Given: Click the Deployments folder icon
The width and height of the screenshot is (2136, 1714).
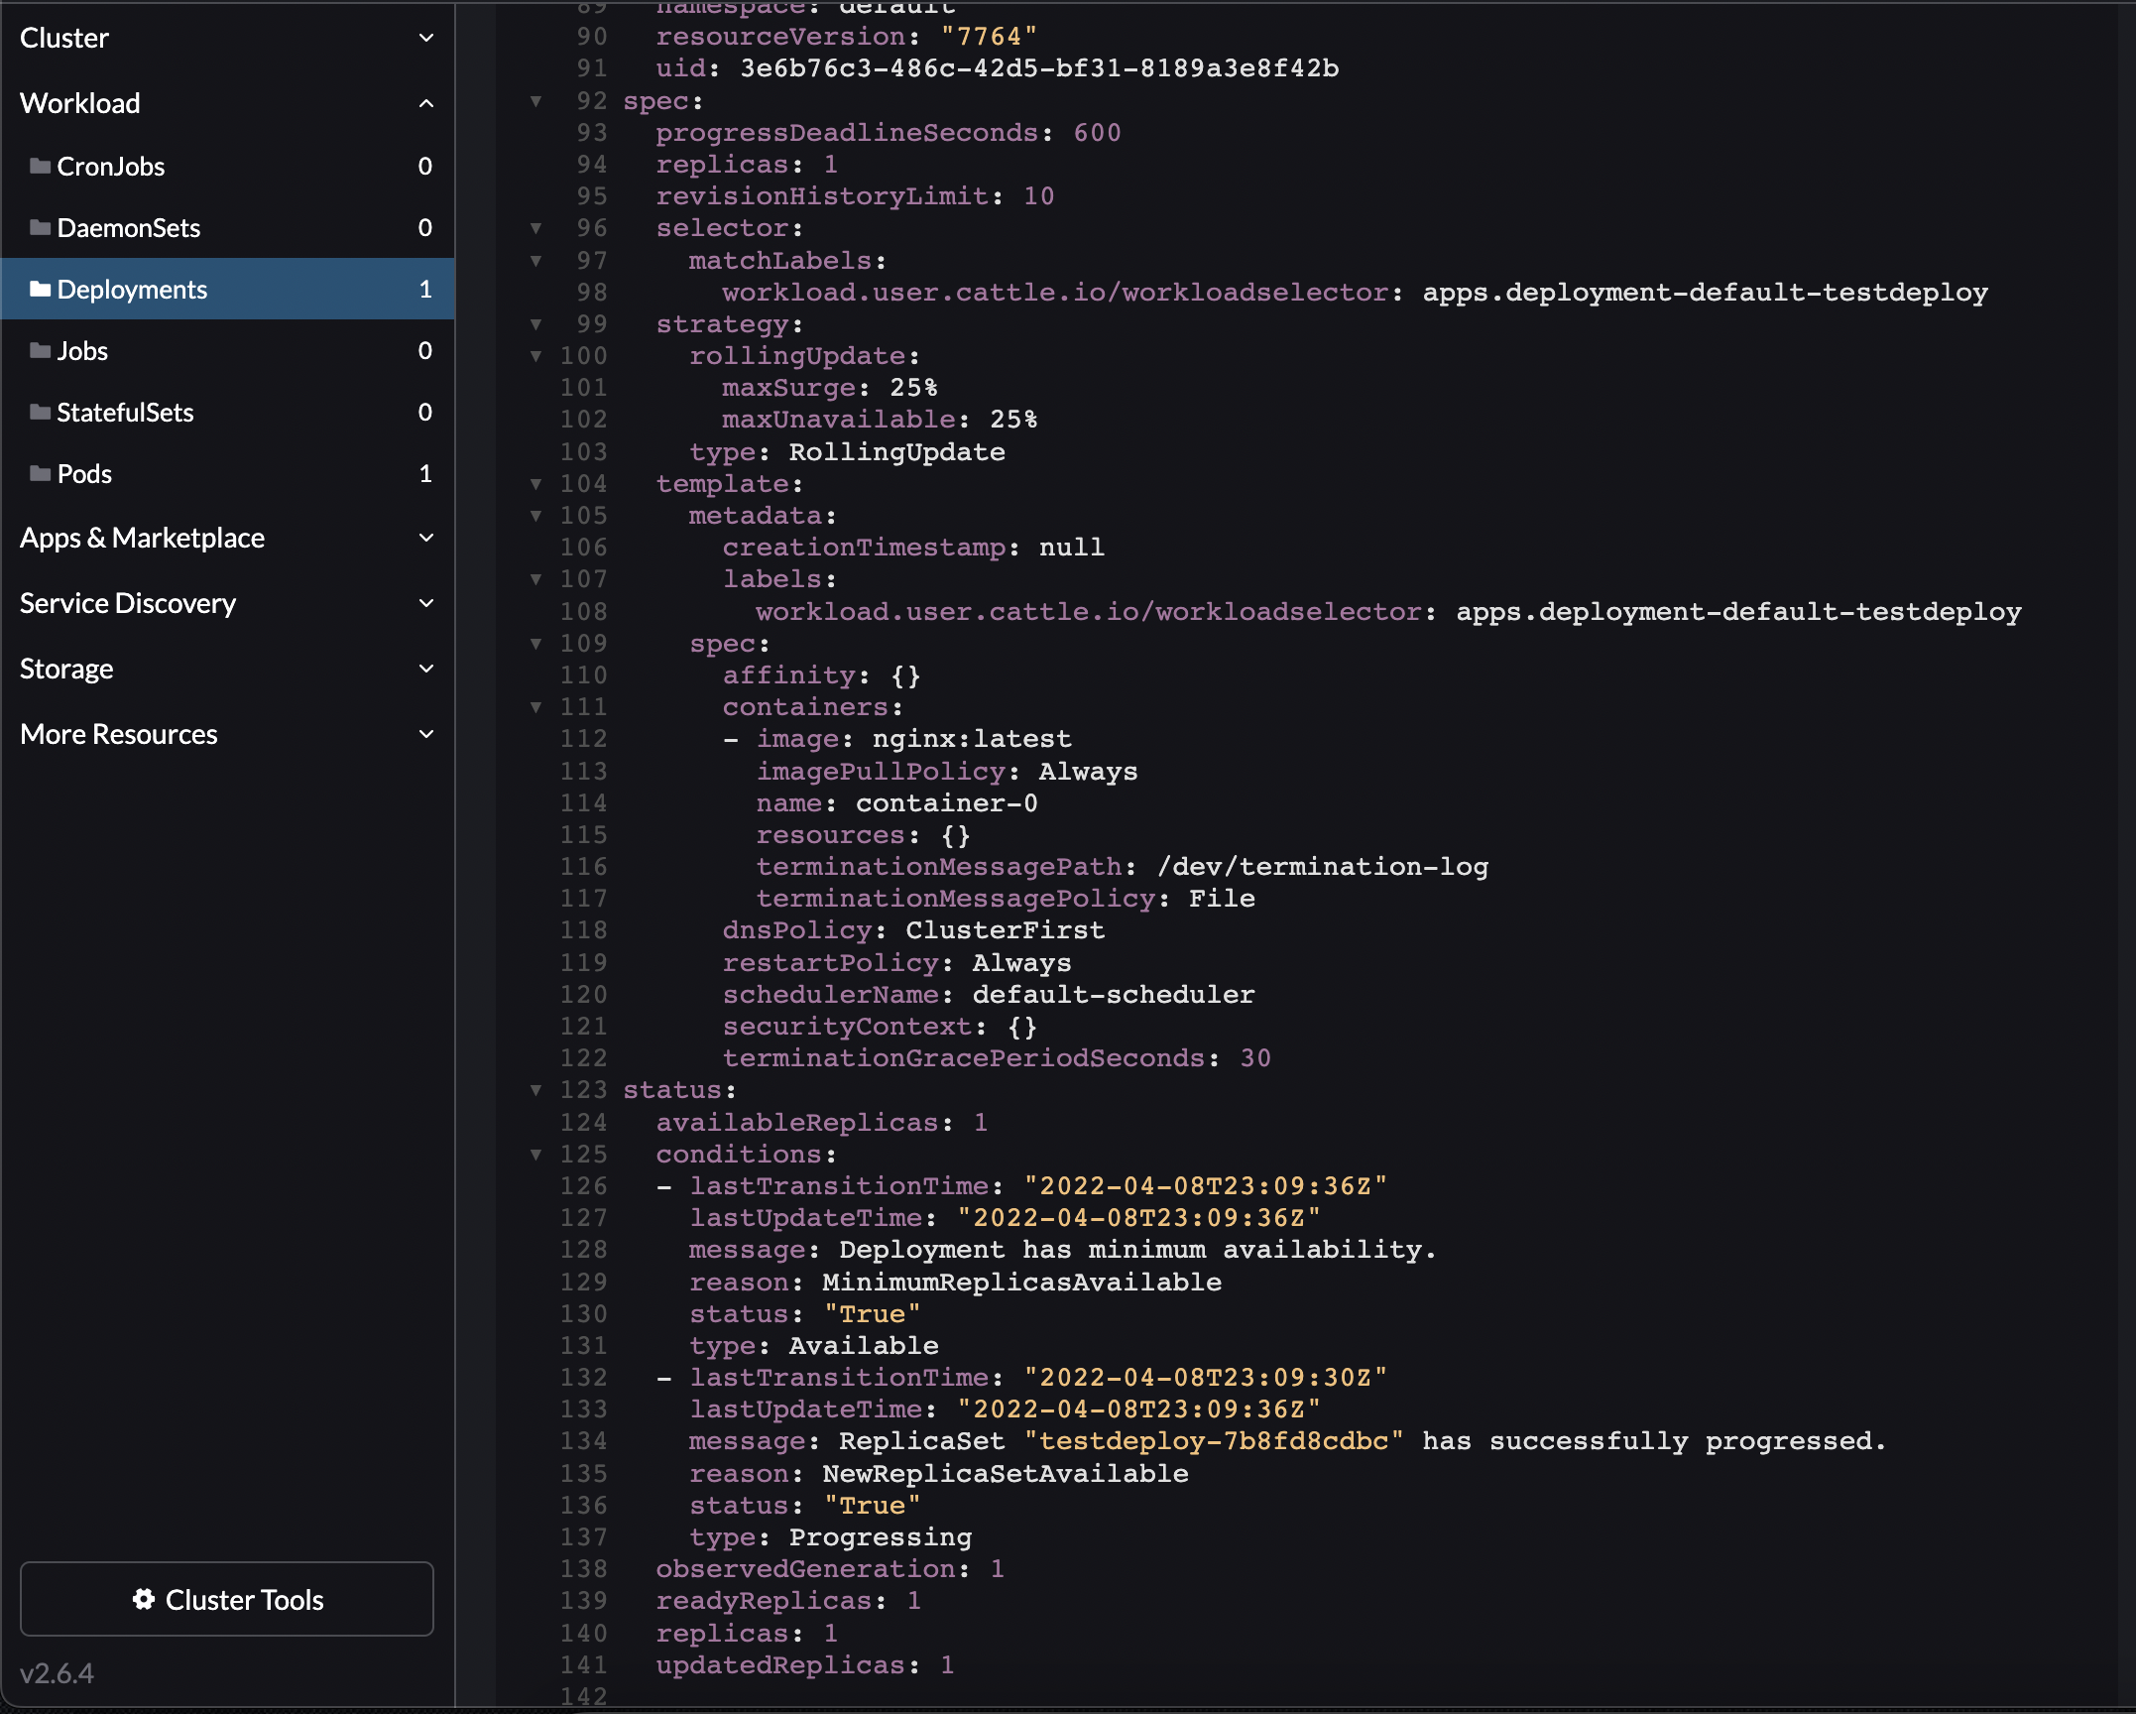Looking at the screenshot, I should [41, 289].
